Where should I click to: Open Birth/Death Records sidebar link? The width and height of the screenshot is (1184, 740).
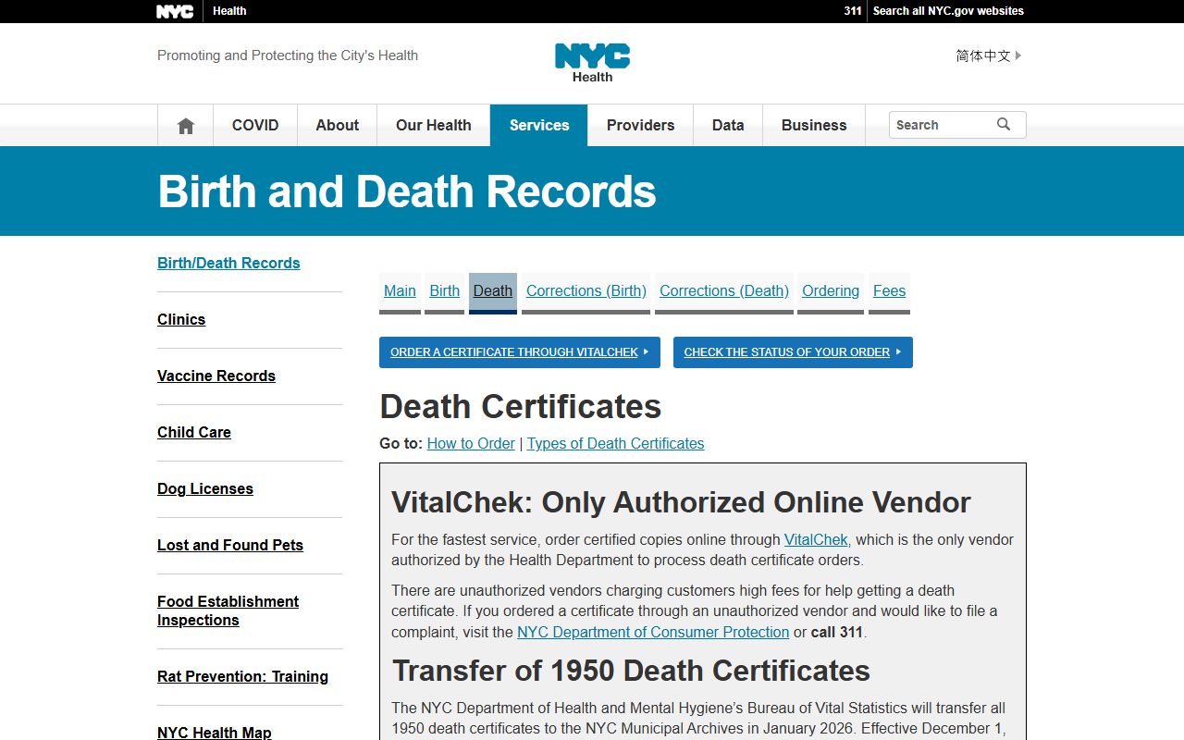click(228, 264)
